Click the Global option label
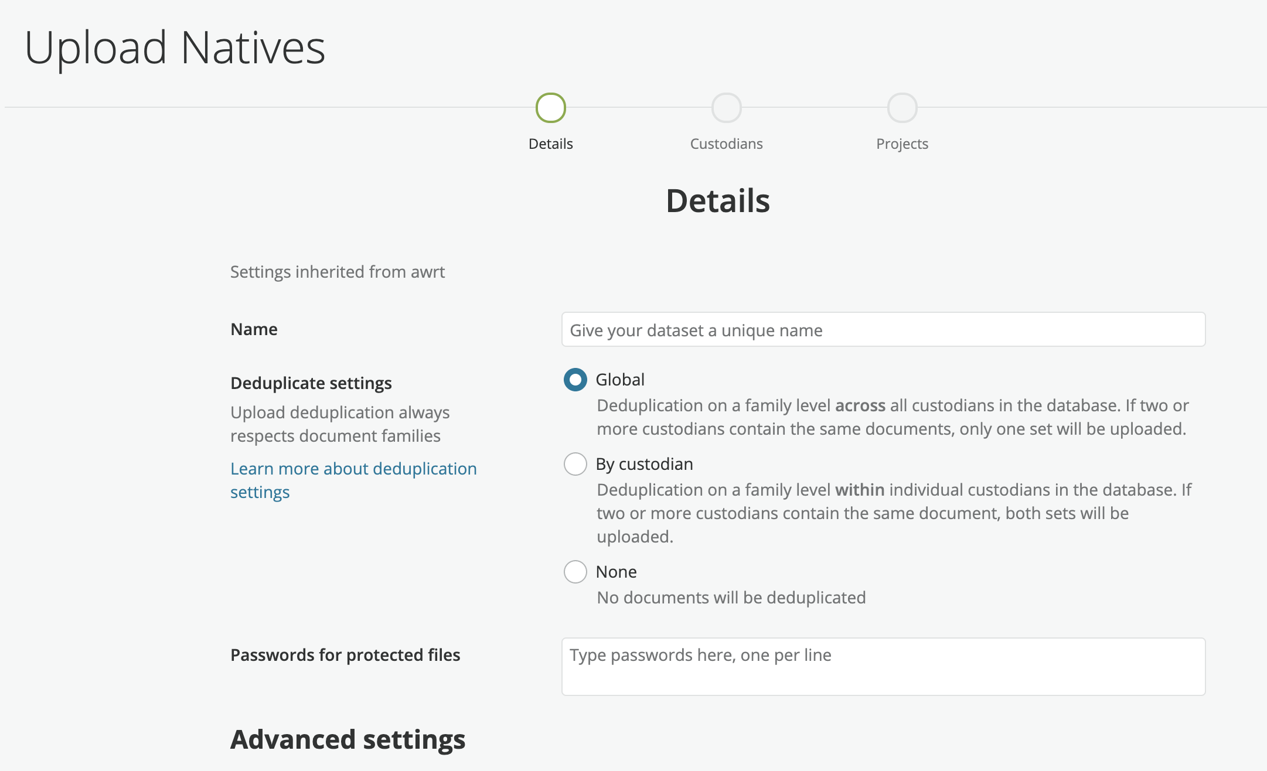This screenshot has width=1267, height=771. (620, 380)
